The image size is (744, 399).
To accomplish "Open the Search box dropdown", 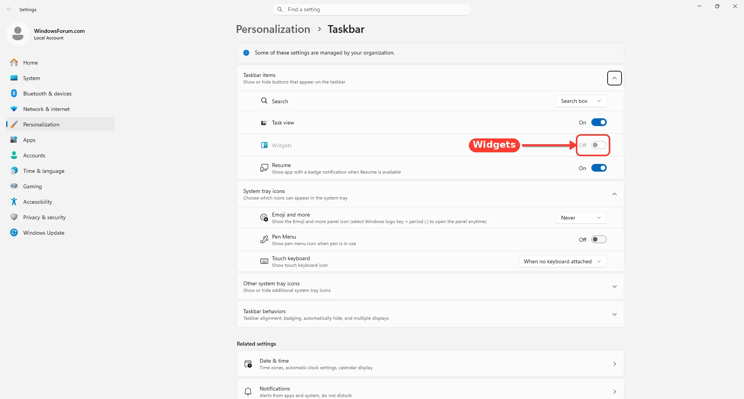I will (581, 101).
